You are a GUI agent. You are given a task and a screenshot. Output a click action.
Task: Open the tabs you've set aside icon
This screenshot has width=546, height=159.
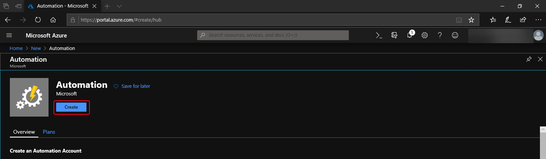pyautogui.click(x=6, y=6)
